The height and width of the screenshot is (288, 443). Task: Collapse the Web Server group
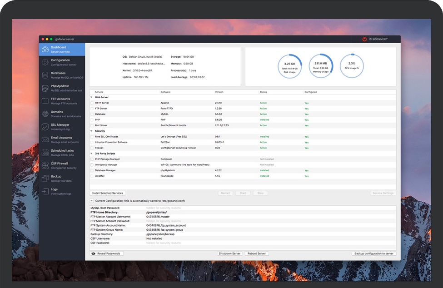(x=91, y=97)
